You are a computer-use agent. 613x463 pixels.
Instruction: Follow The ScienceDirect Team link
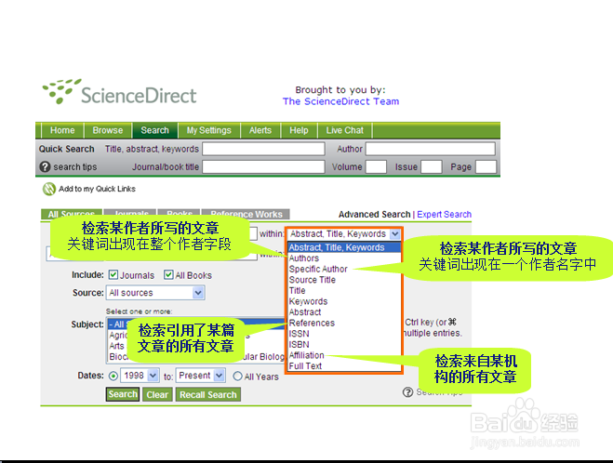click(x=340, y=101)
